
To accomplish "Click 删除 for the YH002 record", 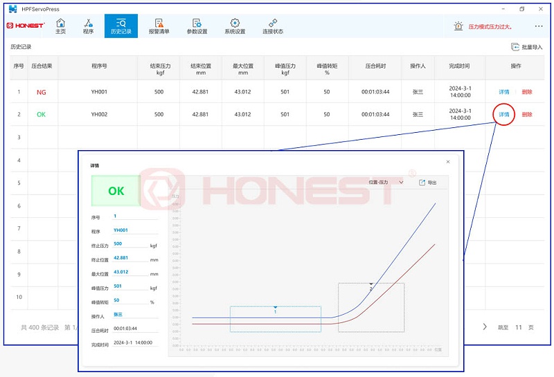I will point(527,114).
